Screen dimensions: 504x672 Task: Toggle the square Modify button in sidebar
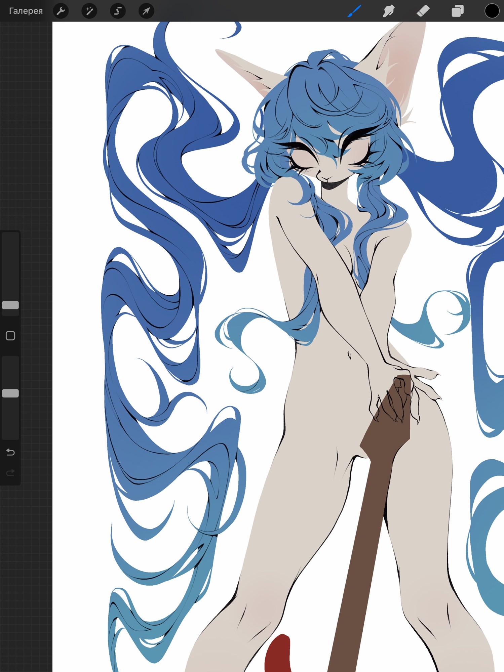coord(10,336)
